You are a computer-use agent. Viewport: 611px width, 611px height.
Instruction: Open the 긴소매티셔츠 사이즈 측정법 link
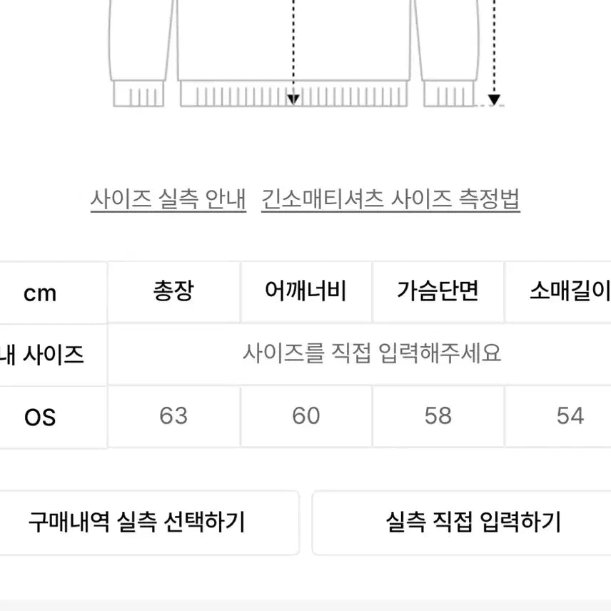tap(390, 198)
